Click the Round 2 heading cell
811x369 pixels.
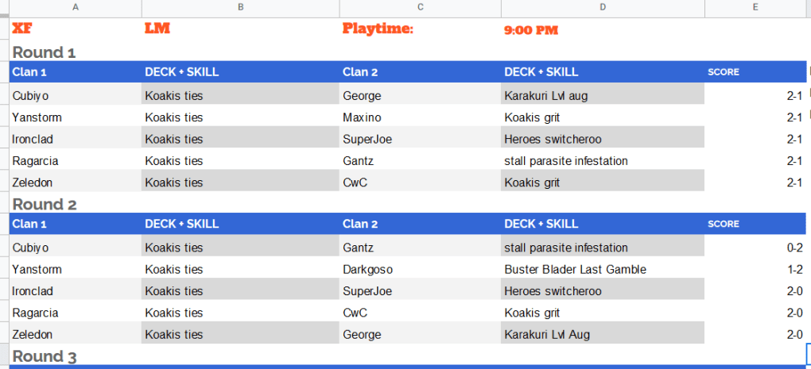(76, 204)
